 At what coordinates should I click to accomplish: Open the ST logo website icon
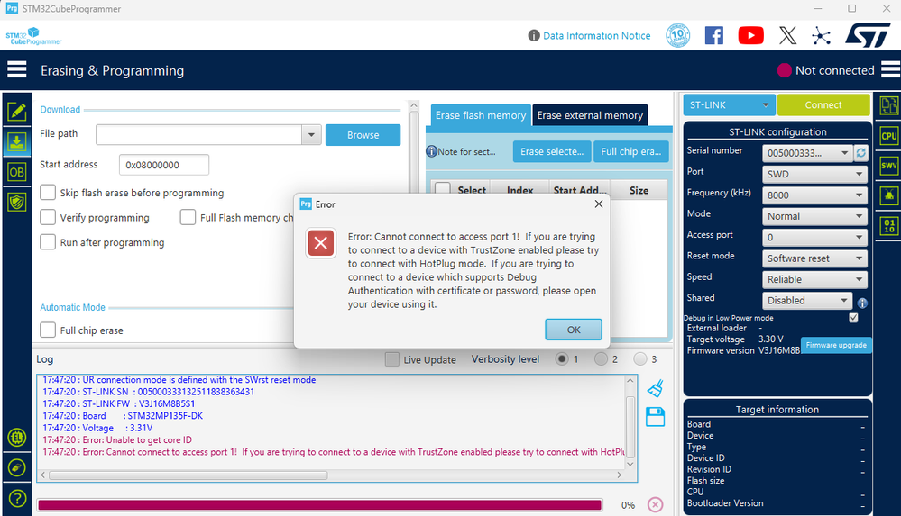tap(869, 36)
